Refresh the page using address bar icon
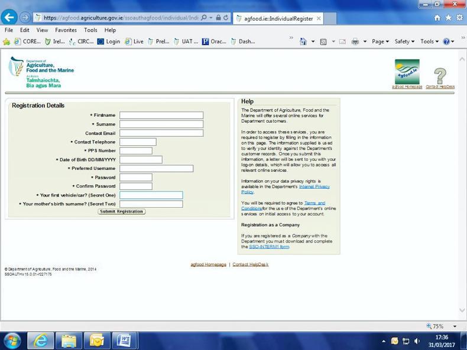 pyautogui.click(x=226, y=18)
